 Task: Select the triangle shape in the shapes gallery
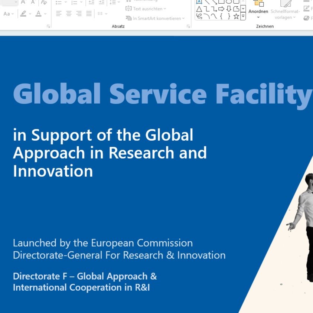tap(199, 9)
